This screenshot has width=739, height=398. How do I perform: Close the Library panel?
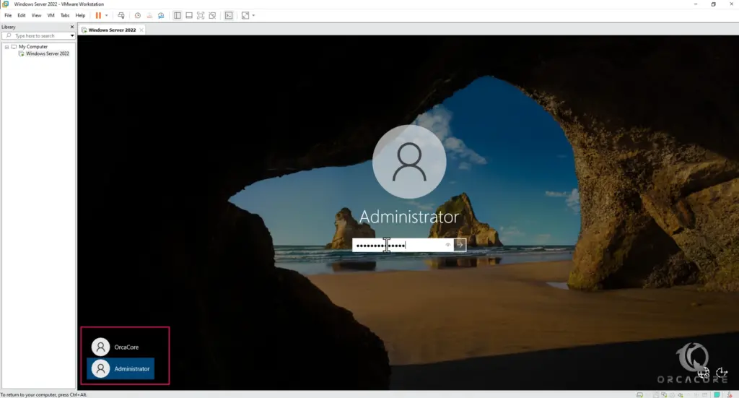pos(72,27)
